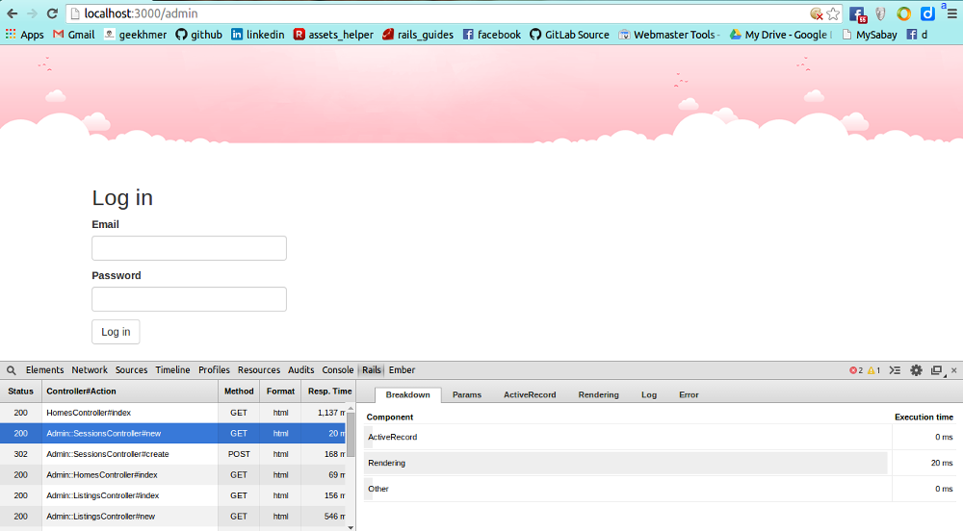Screen dimensions: 963x531
Task: Switch to the Timeline DevTools panel
Action: [x=172, y=370]
